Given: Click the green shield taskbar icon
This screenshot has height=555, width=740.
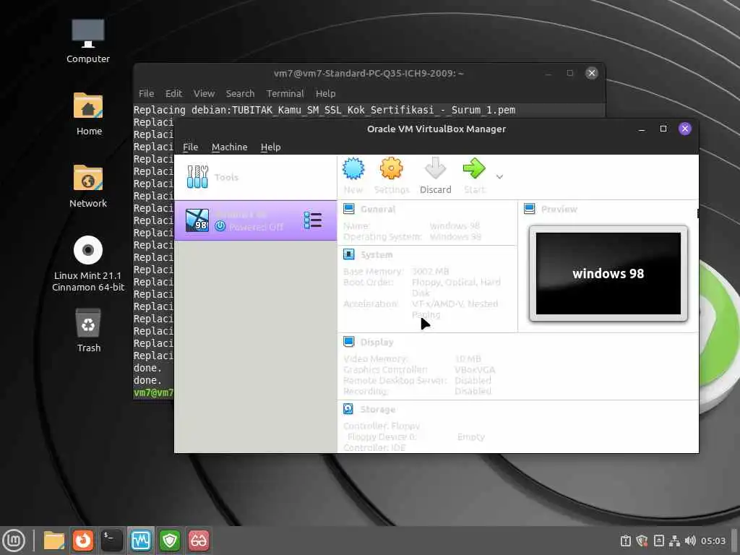Looking at the screenshot, I should click(x=169, y=541).
